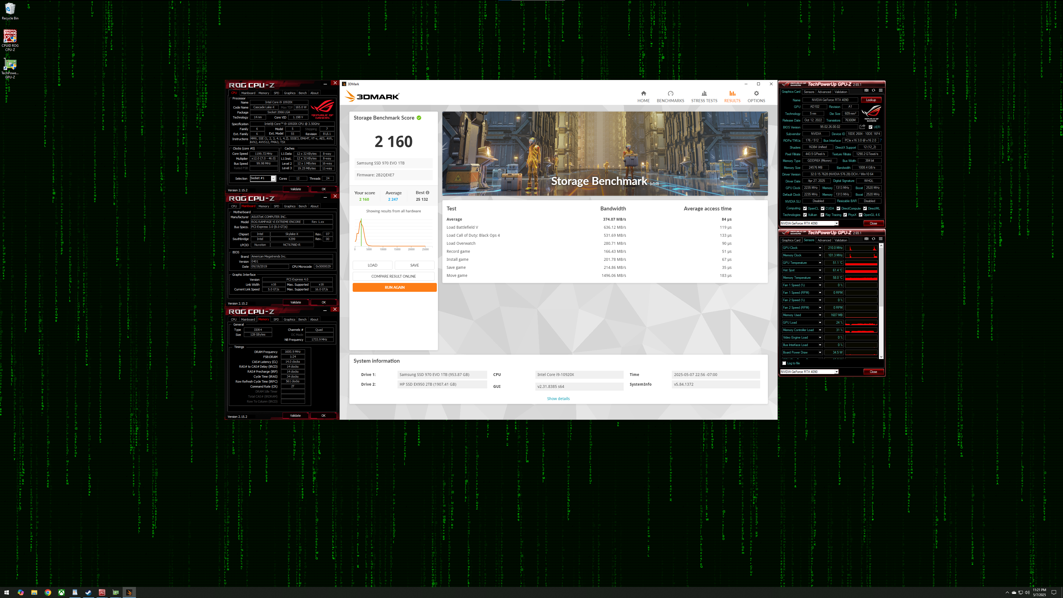Expand the Hot Spot sensor dropdown
The width and height of the screenshot is (1063, 598).
[x=820, y=270]
